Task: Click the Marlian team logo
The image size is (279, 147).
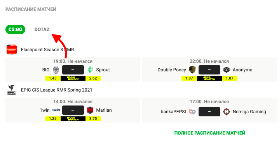Action: point(90,110)
